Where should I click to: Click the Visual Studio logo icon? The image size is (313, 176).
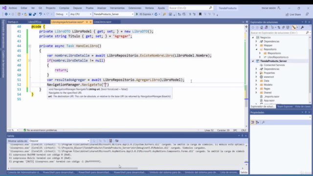[x=4, y=8]
